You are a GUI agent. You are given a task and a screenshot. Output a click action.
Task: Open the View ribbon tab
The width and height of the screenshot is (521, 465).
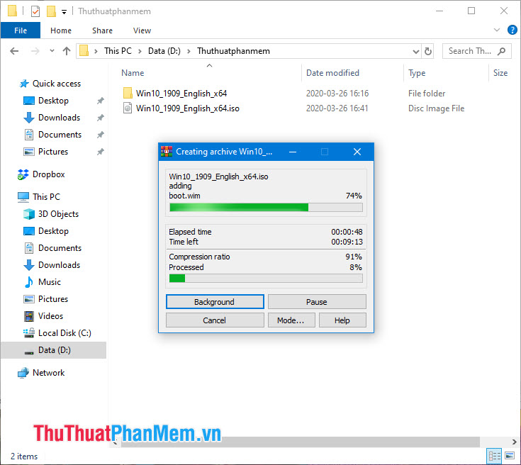[142, 30]
